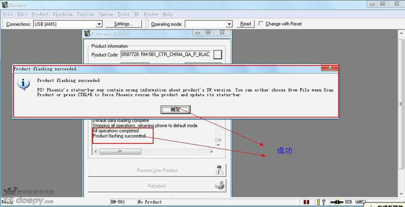Click the red status indicator icon

tap(306, 202)
